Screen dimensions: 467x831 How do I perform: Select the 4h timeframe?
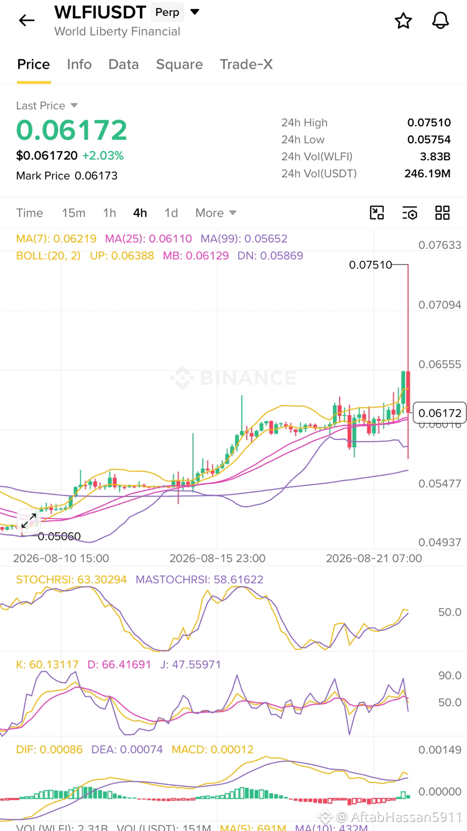pos(140,213)
